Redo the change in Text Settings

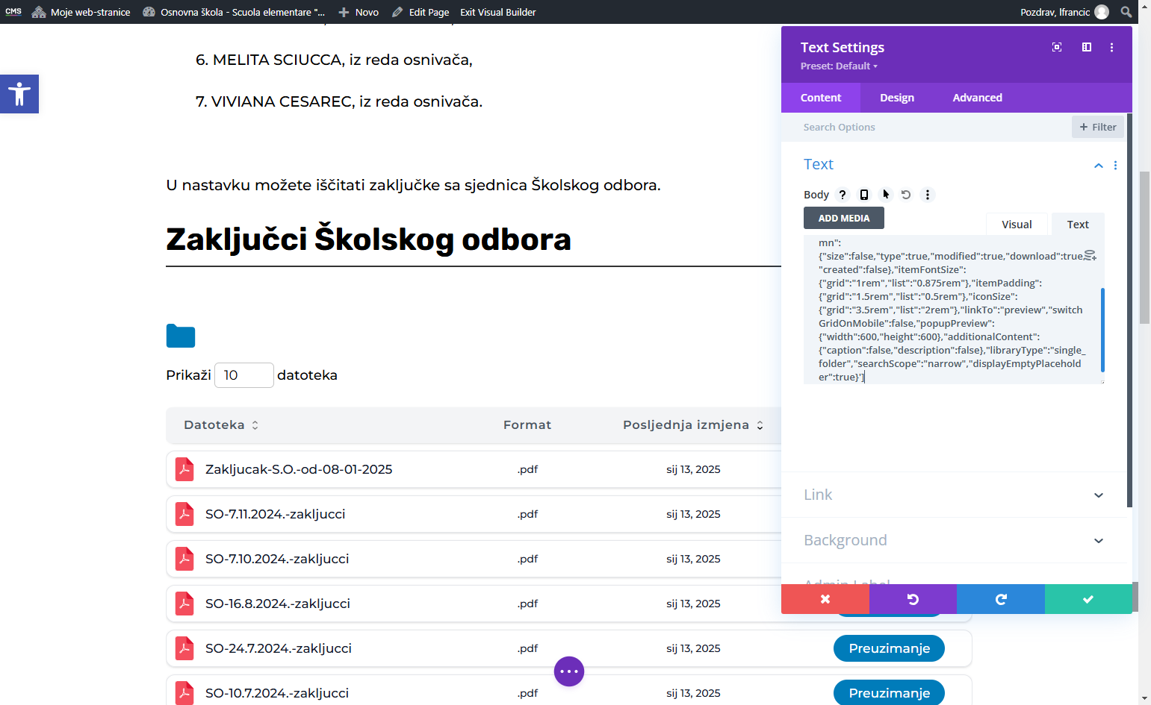[x=1001, y=599]
